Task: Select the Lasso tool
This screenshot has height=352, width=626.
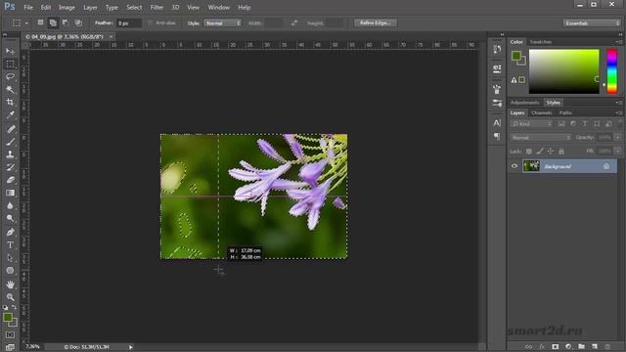Action: (11, 76)
